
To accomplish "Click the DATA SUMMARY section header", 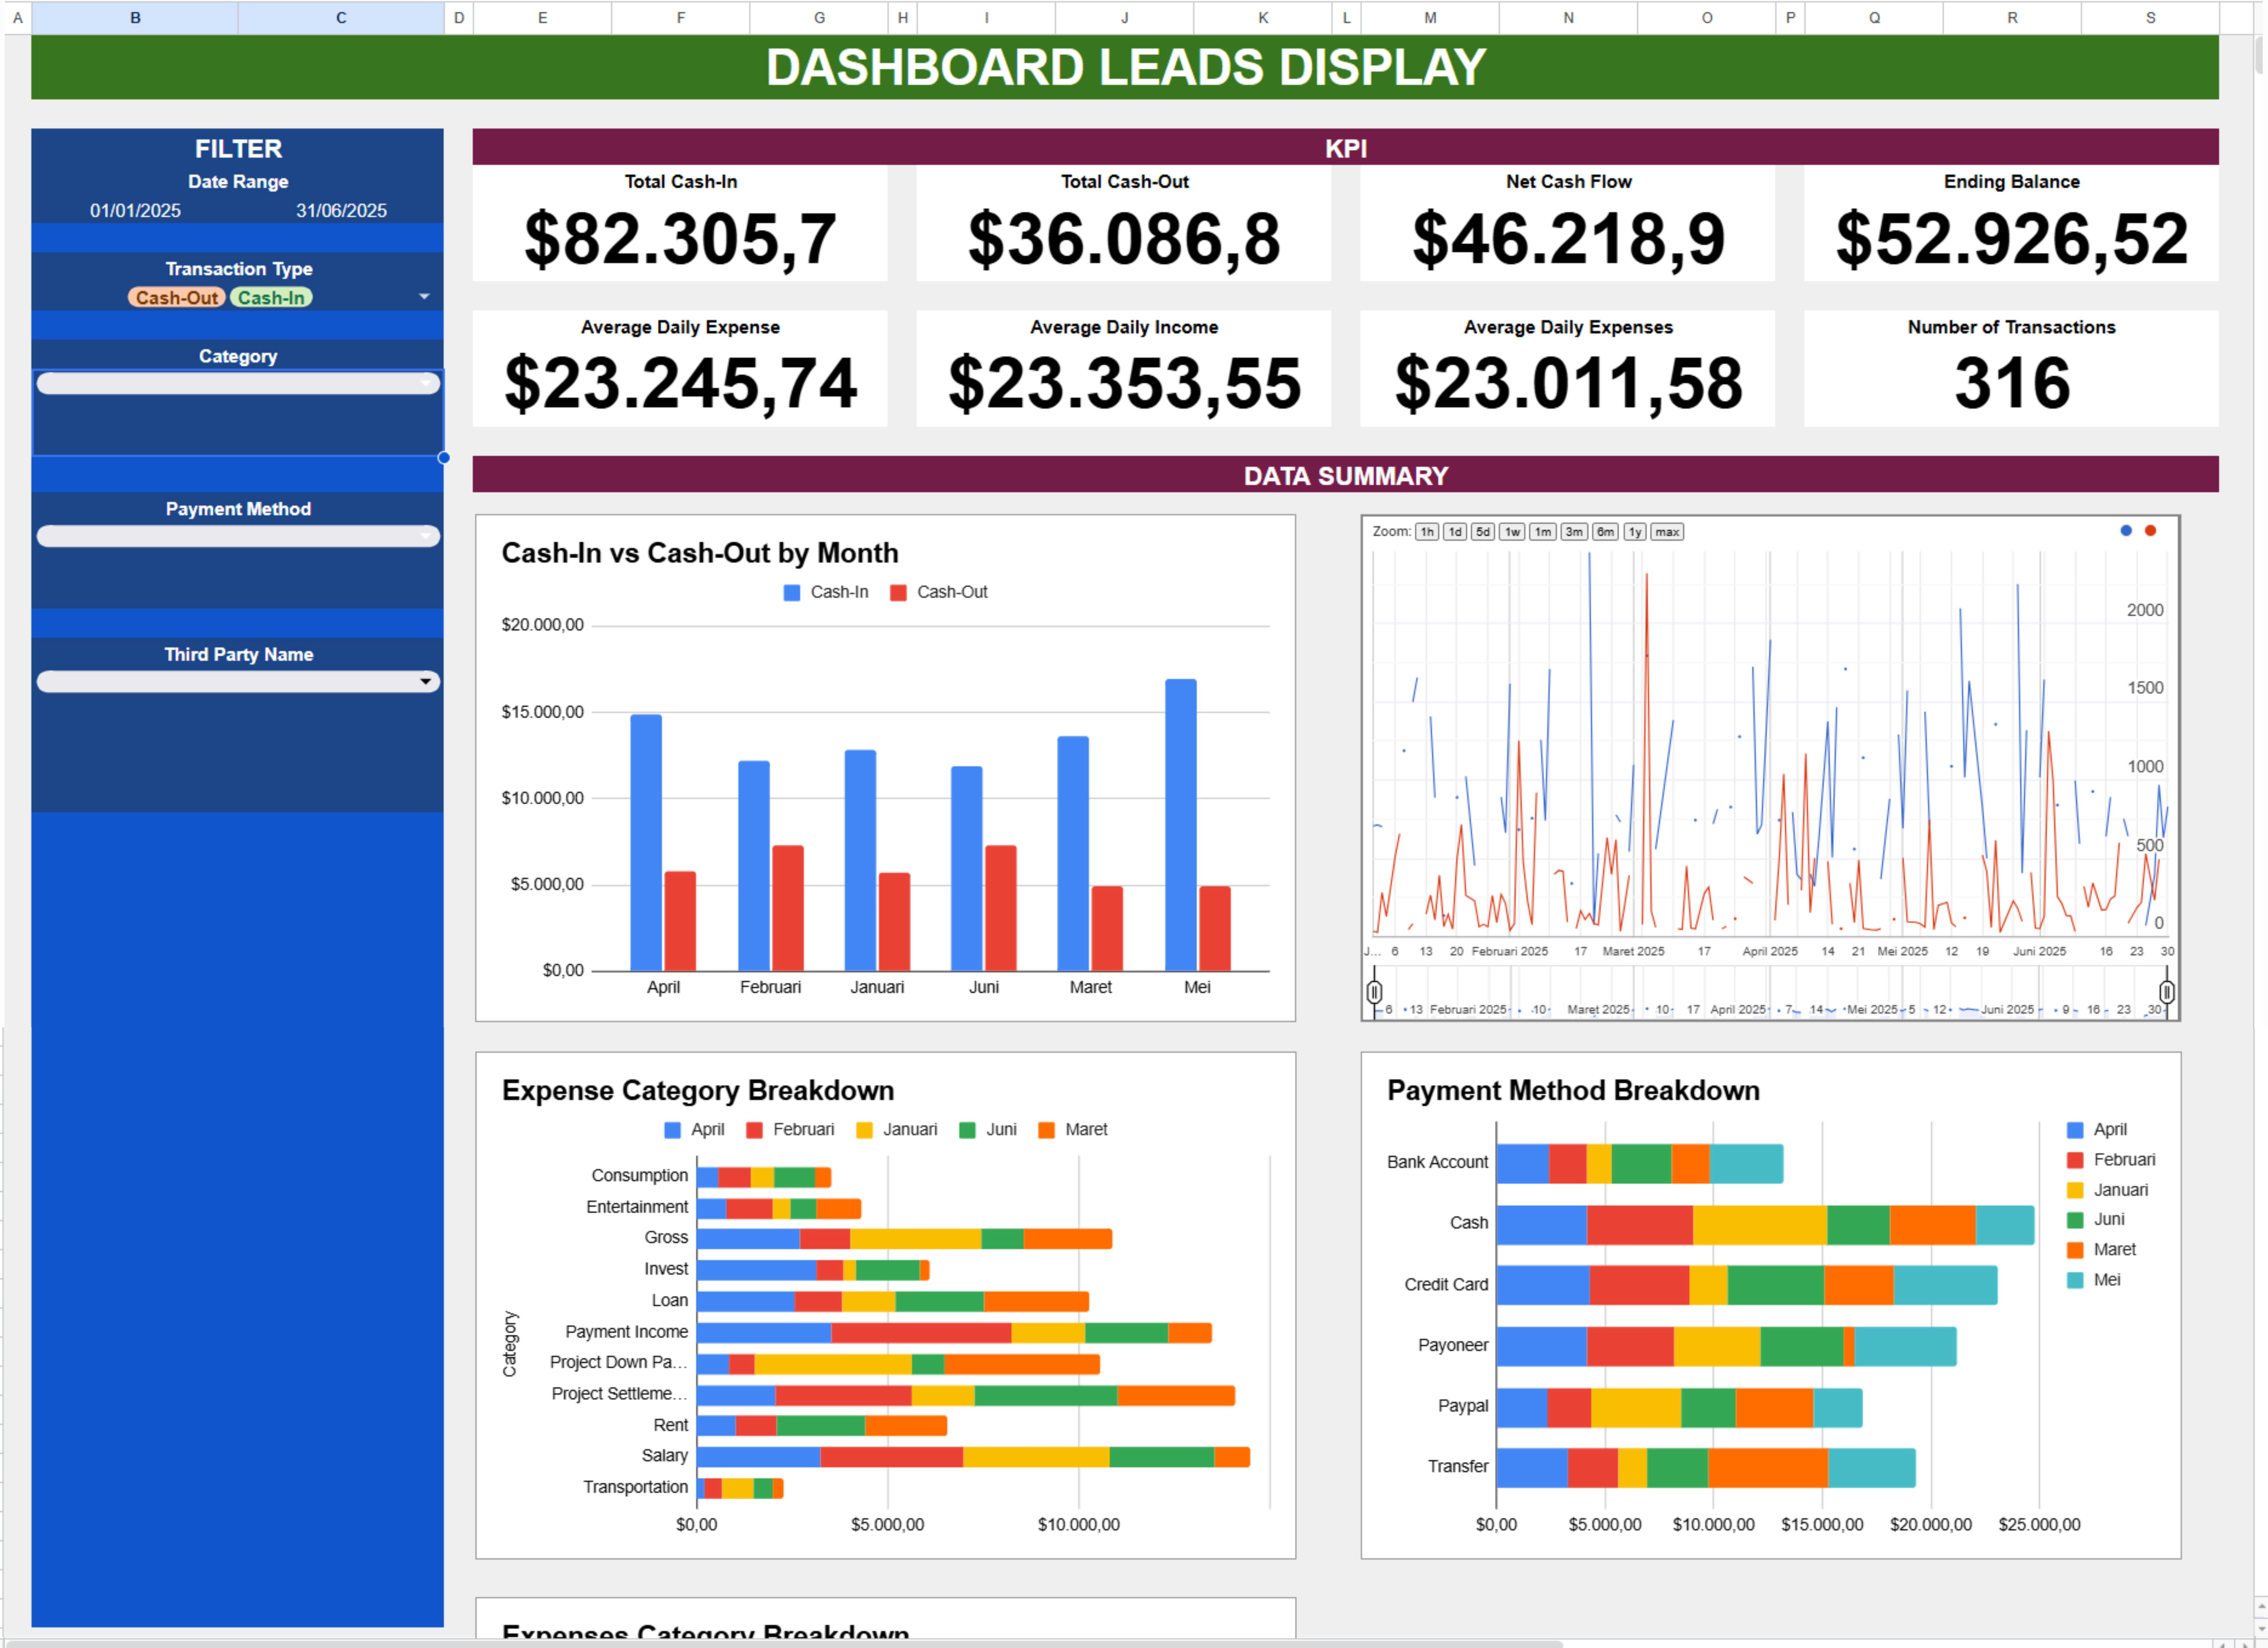I will [x=1346, y=476].
